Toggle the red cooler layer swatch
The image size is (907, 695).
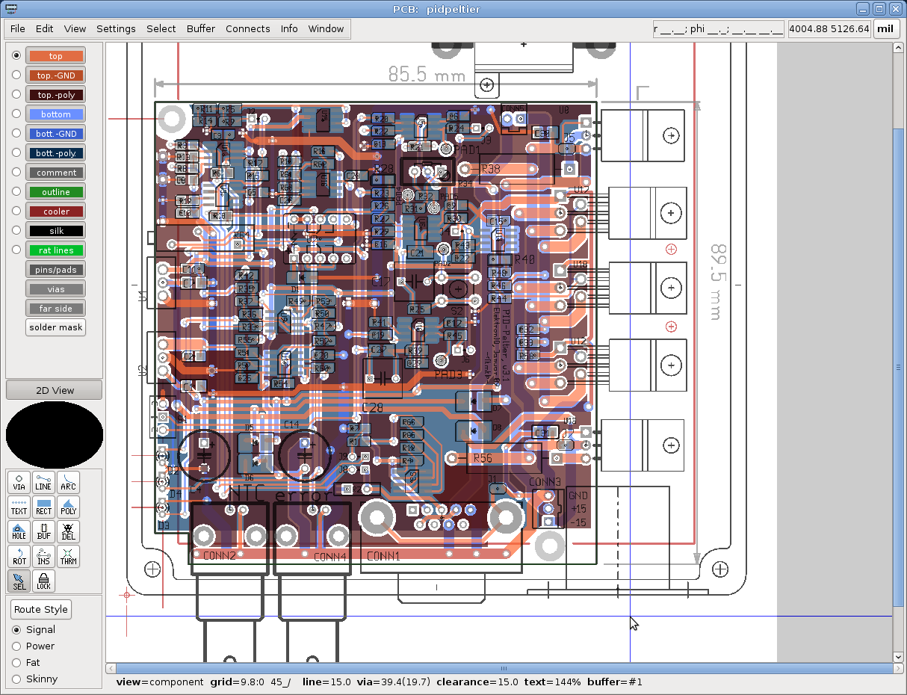[x=56, y=211]
